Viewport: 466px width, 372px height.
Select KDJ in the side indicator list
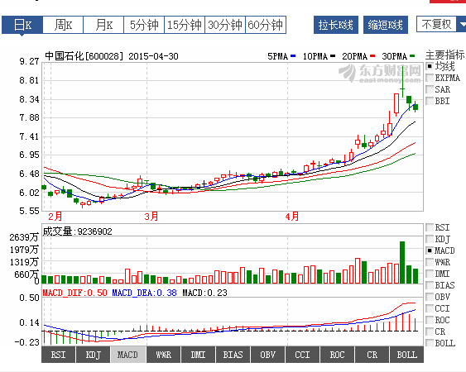pyautogui.click(x=438, y=239)
